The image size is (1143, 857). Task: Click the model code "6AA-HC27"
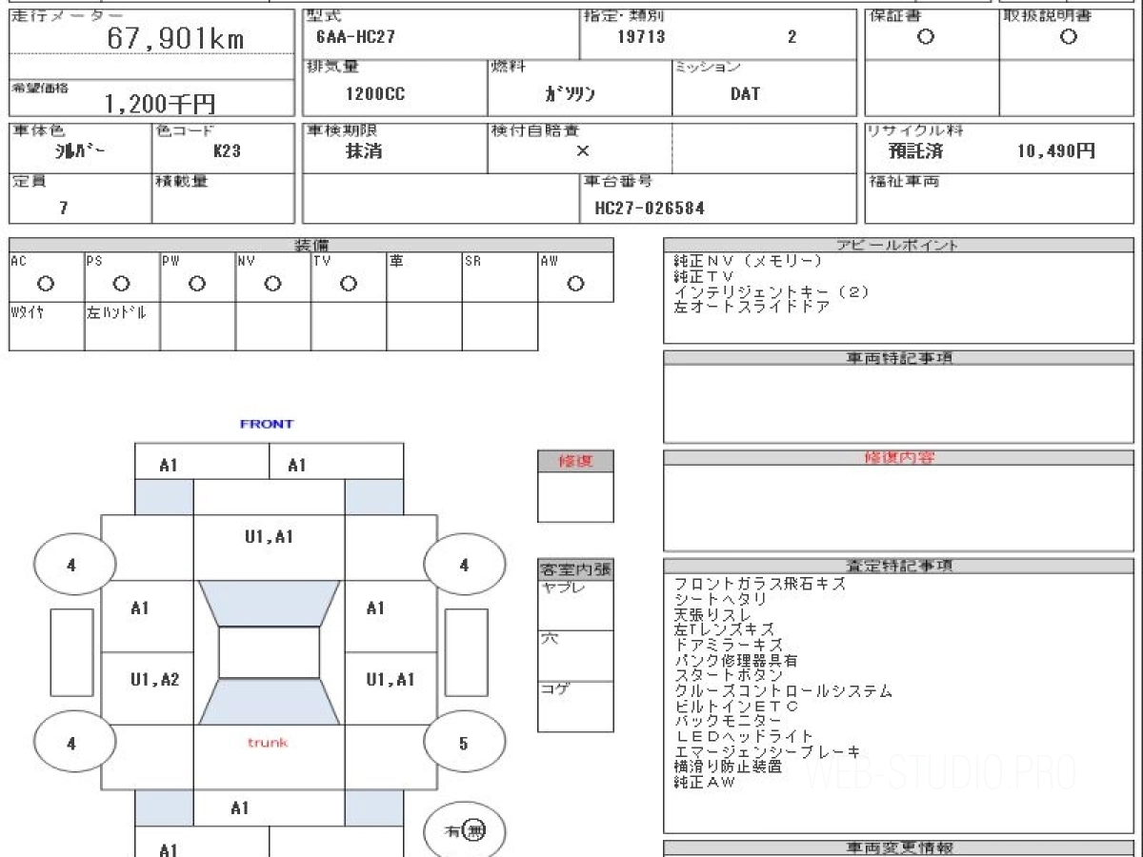355,38
